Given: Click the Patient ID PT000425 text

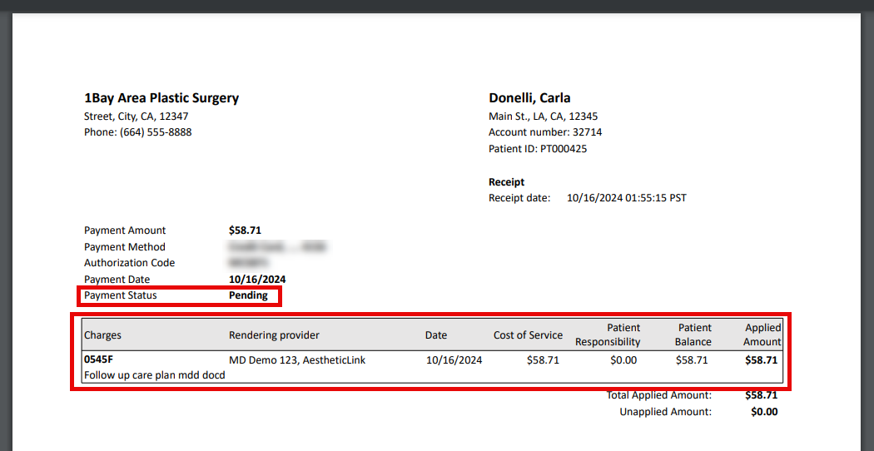Looking at the screenshot, I should pyautogui.click(x=538, y=149).
